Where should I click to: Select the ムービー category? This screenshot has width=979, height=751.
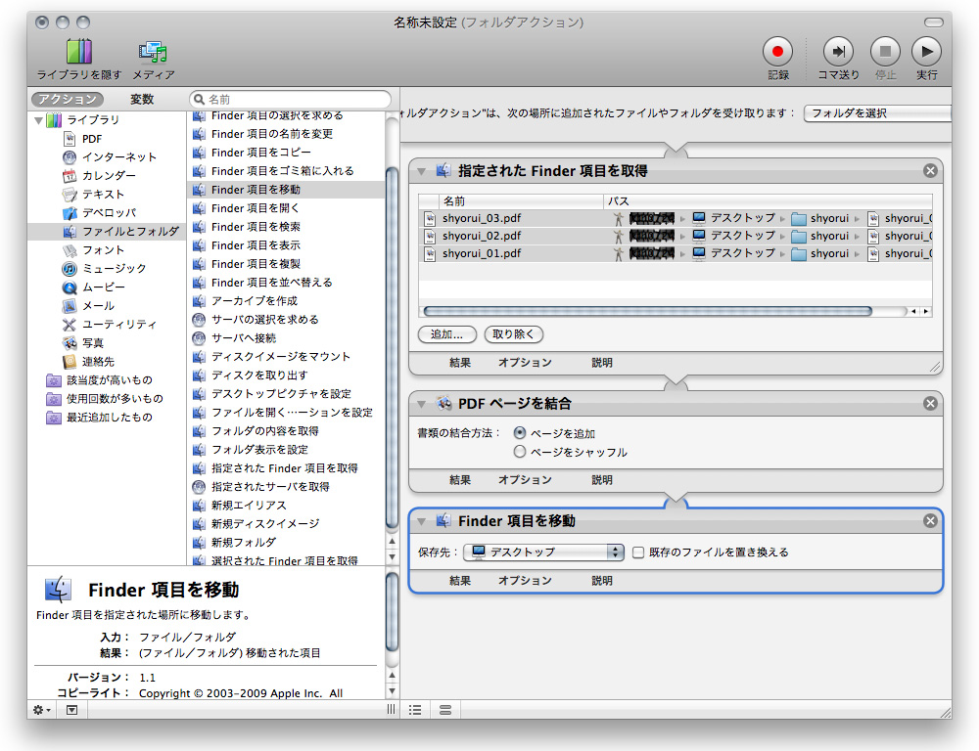pos(94,287)
